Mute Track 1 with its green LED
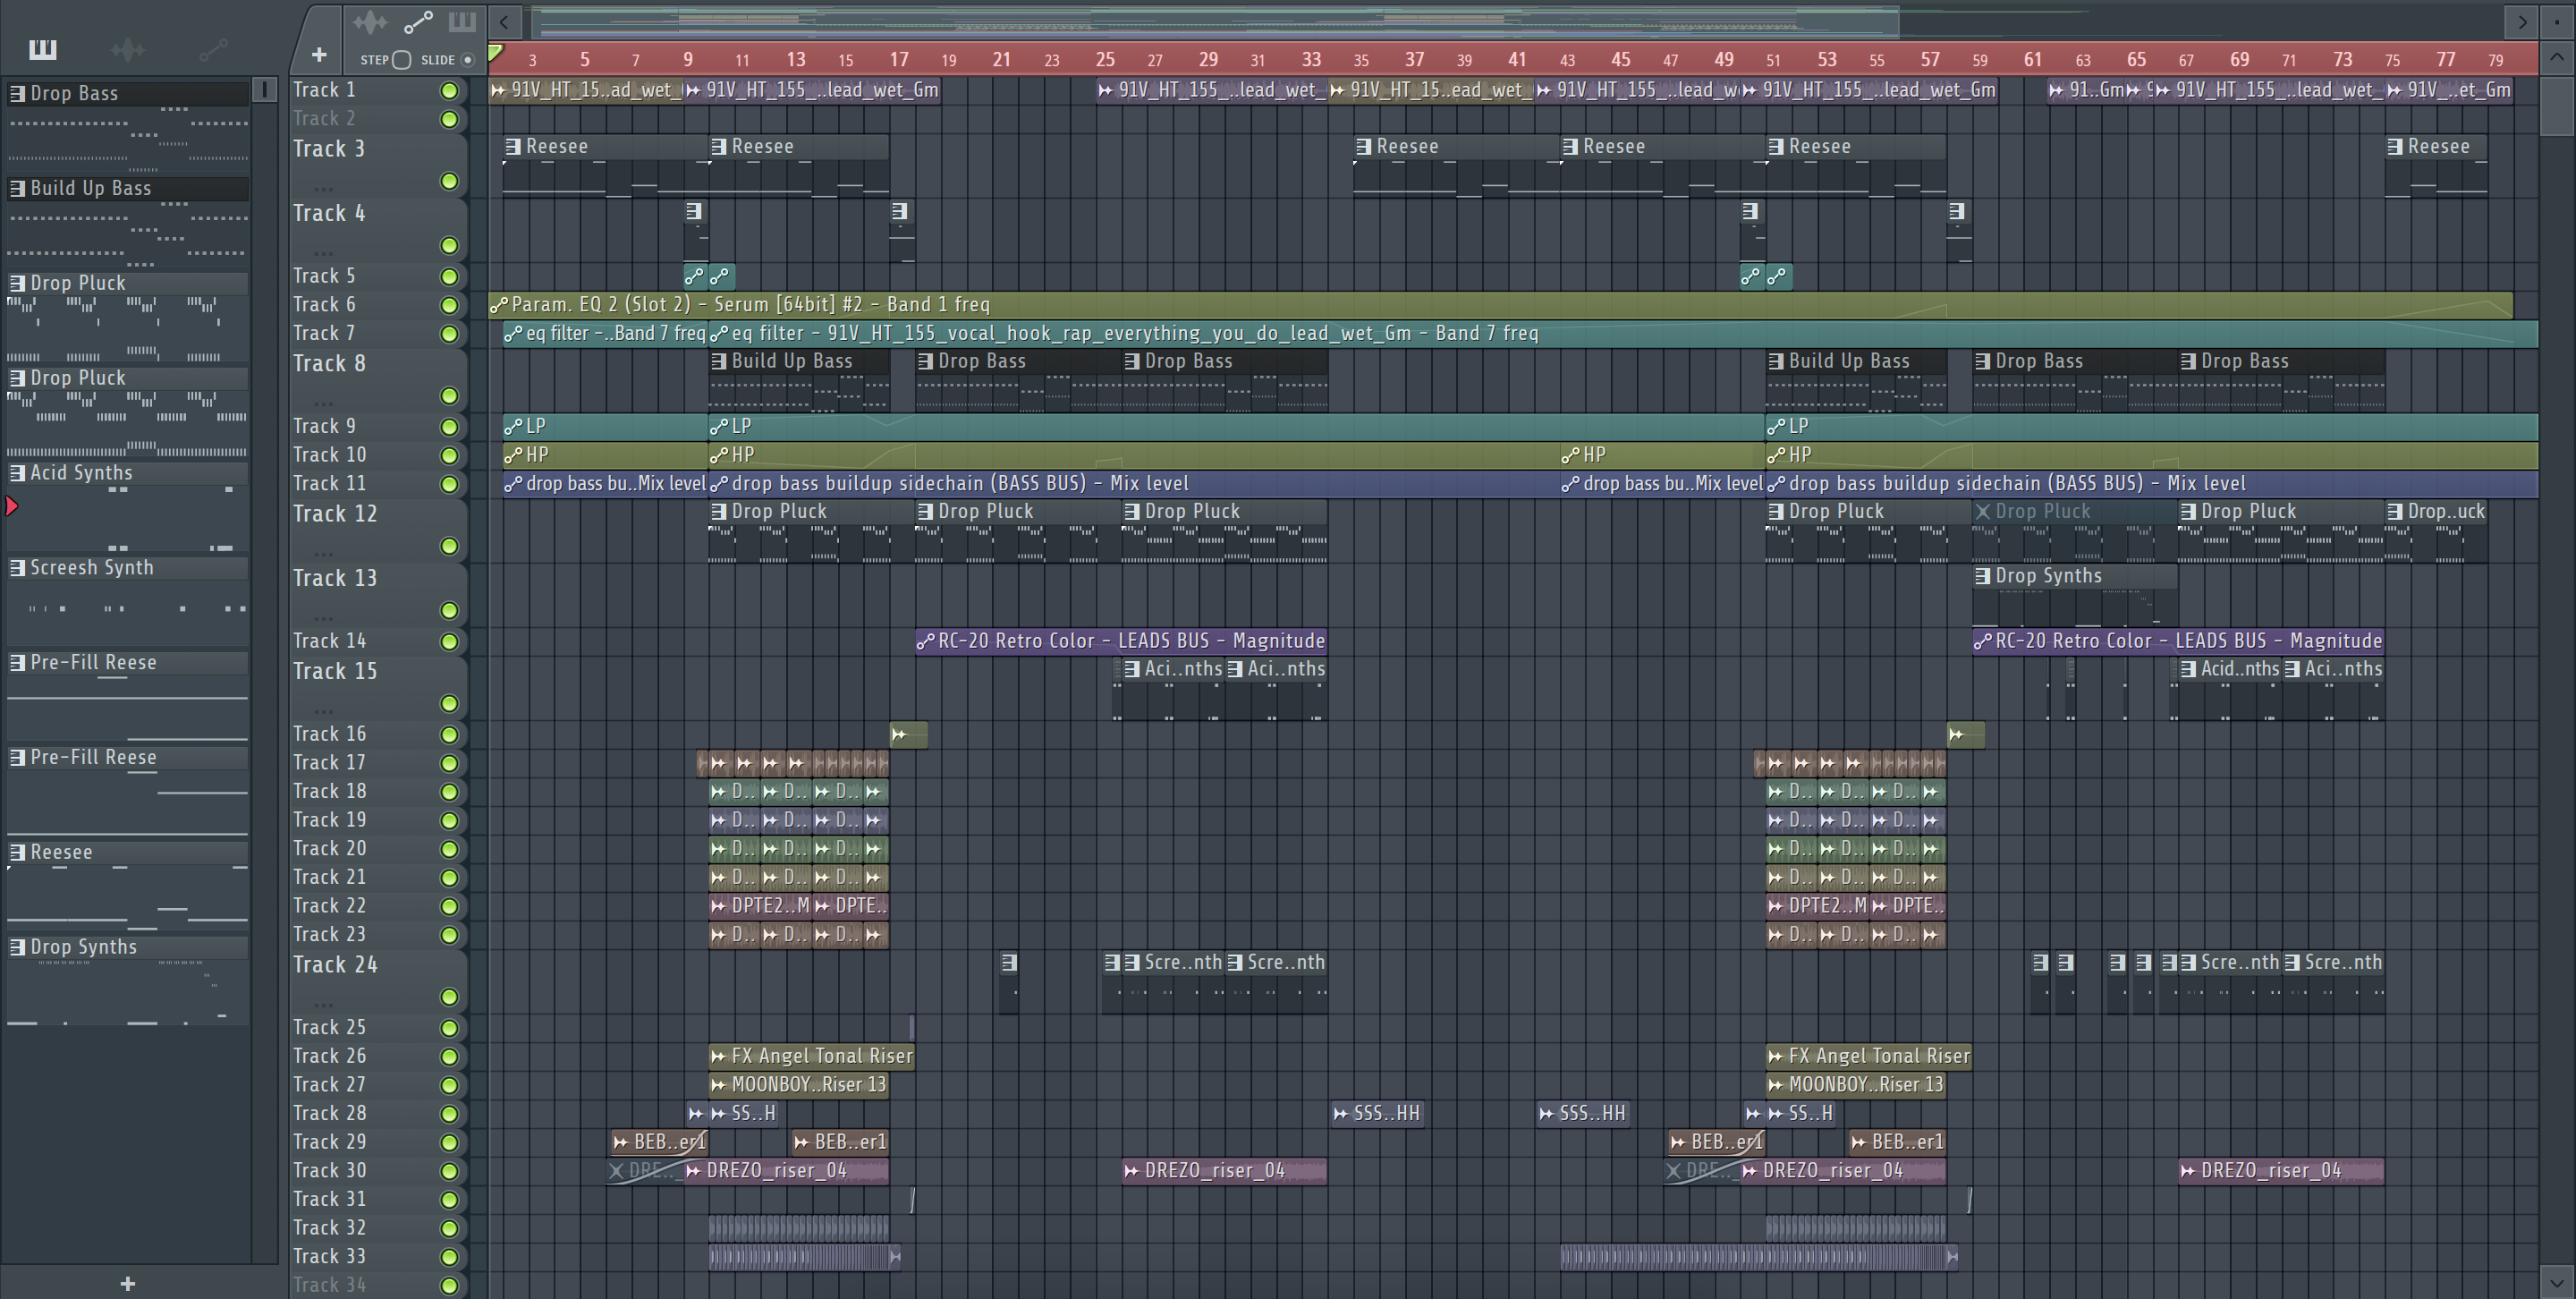Image resolution: width=2576 pixels, height=1299 pixels. click(x=449, y=91)
